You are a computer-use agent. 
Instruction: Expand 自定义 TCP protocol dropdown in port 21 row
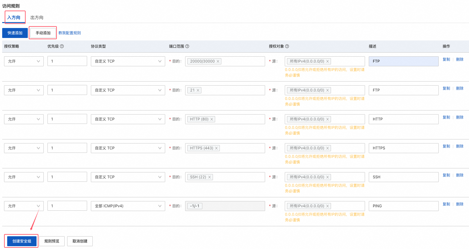(x=128, y=90)
